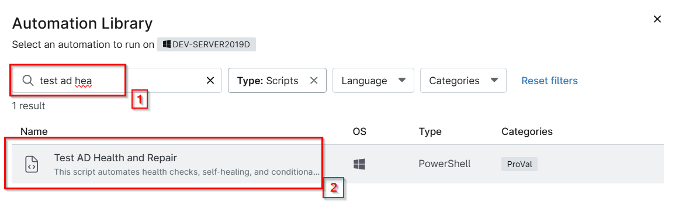Remove the Type: Scripts filter
Image resolution: width=679 pixels, height=222 pixels.
tap(314, 81)
